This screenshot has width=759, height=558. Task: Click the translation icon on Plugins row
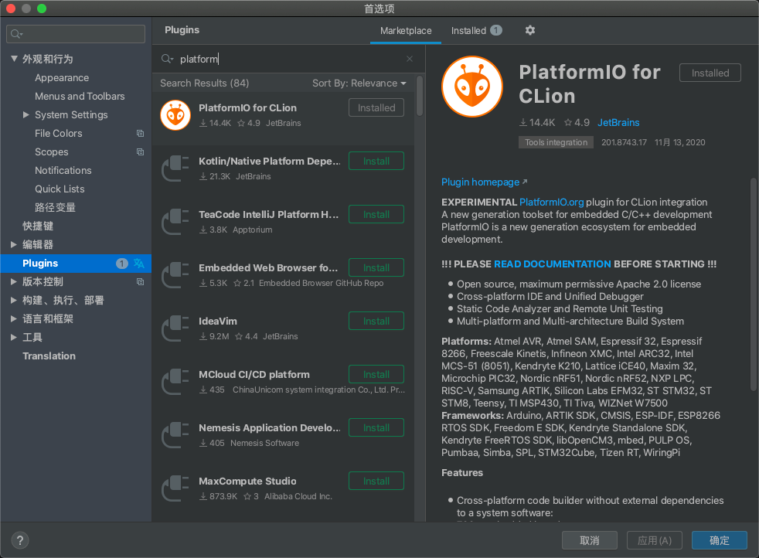(x=139, y=264)
